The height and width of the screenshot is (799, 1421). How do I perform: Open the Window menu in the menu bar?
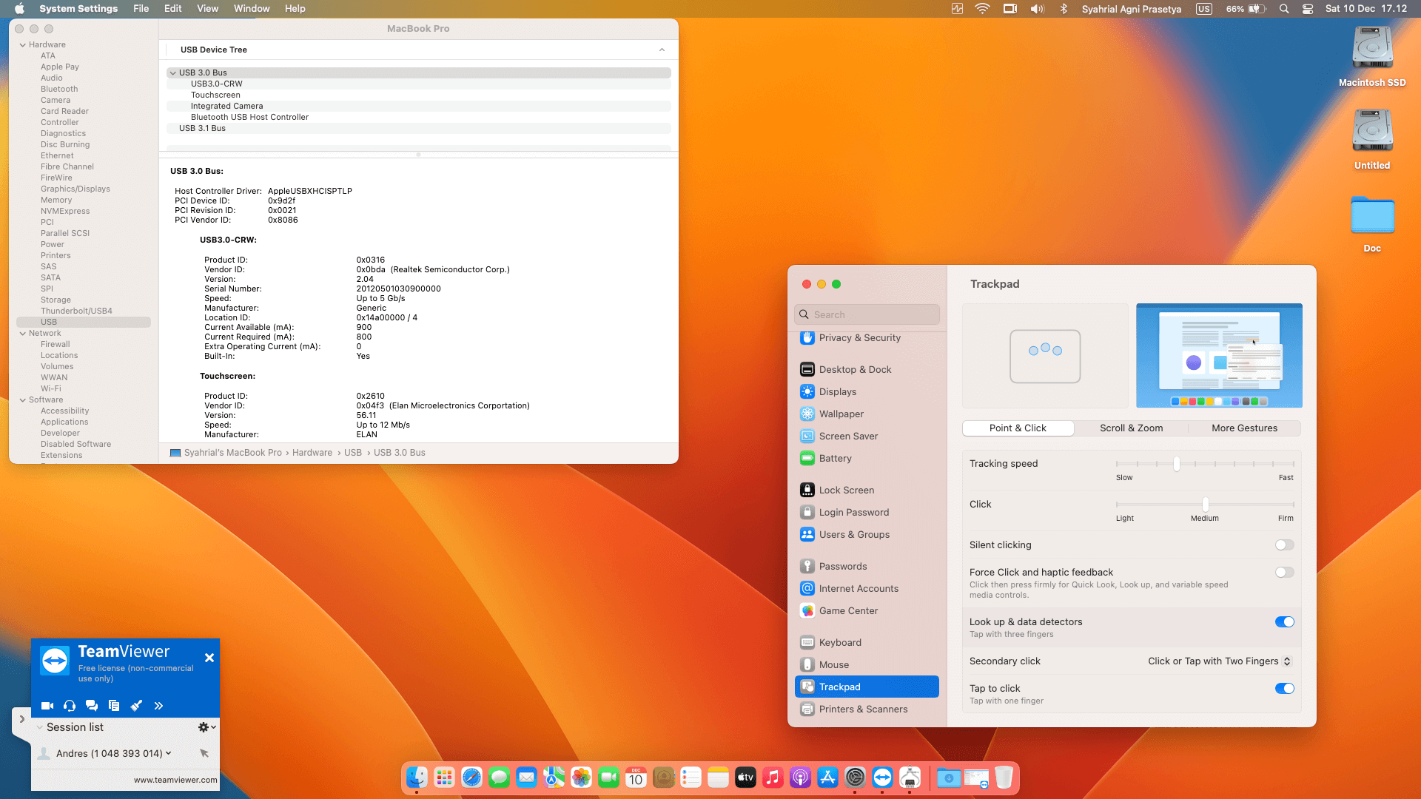click(252, 9)
